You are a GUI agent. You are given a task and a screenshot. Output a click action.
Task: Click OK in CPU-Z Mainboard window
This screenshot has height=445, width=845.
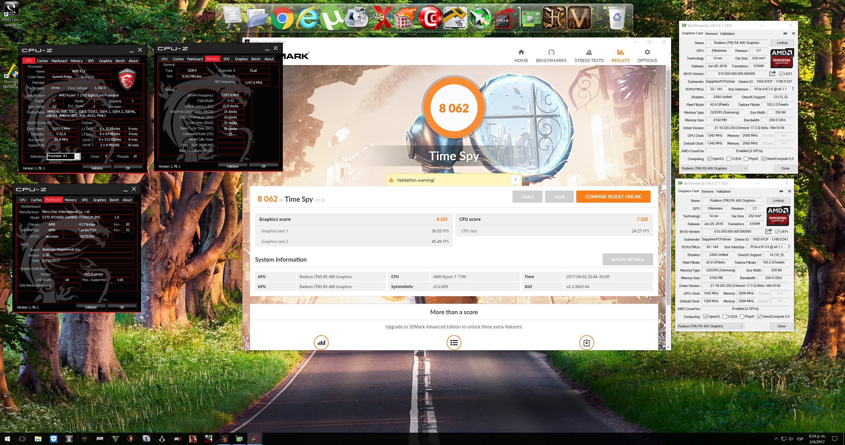click(x=122, y=307)
